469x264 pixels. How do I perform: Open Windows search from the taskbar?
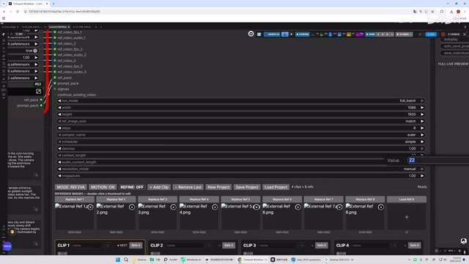click(126, 260)
